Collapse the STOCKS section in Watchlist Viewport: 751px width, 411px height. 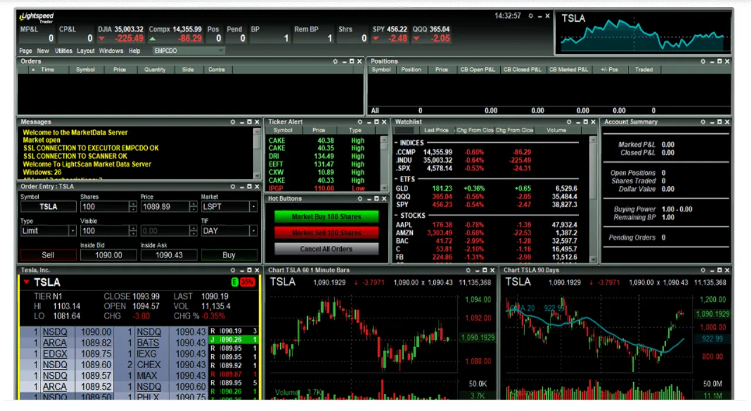point(396,215)
